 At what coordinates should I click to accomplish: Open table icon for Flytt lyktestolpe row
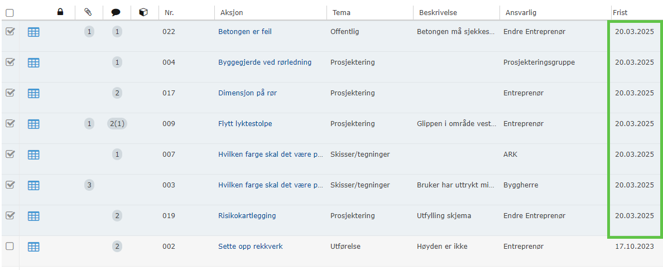click(x=33, y=124)
